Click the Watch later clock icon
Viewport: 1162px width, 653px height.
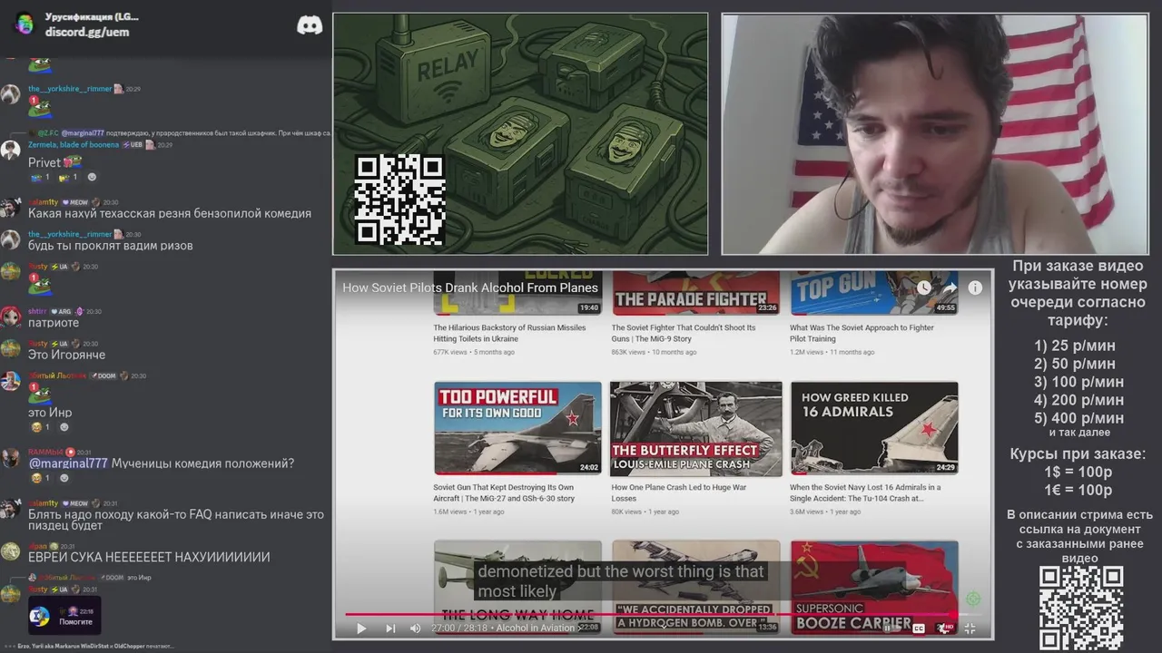(924, 288)
